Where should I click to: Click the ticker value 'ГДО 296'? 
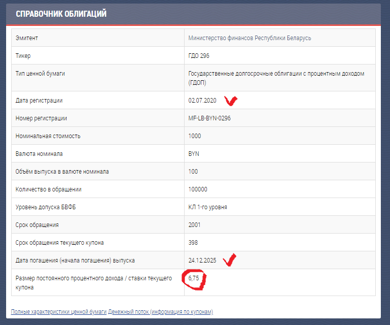point(199,56)
